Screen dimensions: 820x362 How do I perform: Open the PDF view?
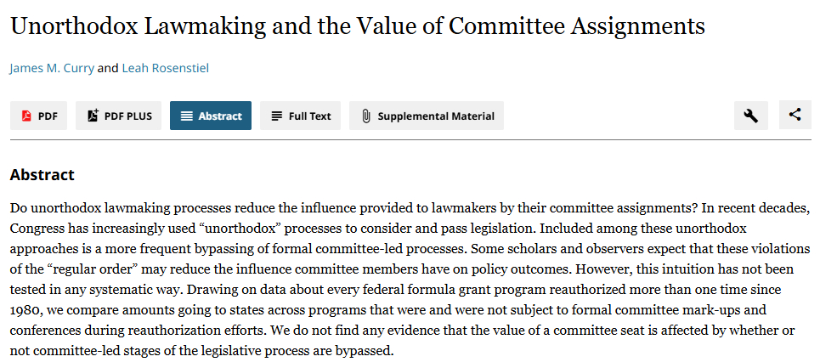pyautogui.click(x=48, y=116)
